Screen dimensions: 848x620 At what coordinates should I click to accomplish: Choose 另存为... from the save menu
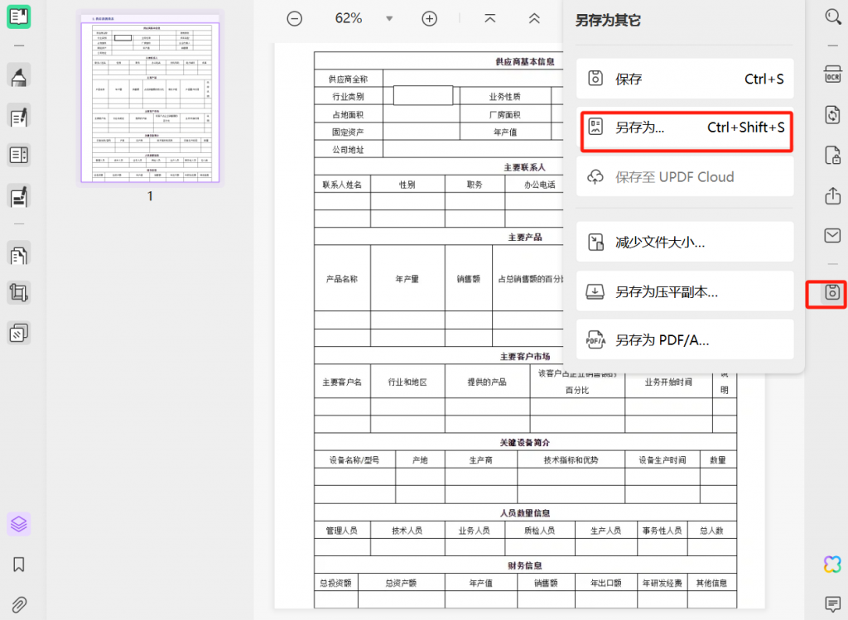pos(685,128)
